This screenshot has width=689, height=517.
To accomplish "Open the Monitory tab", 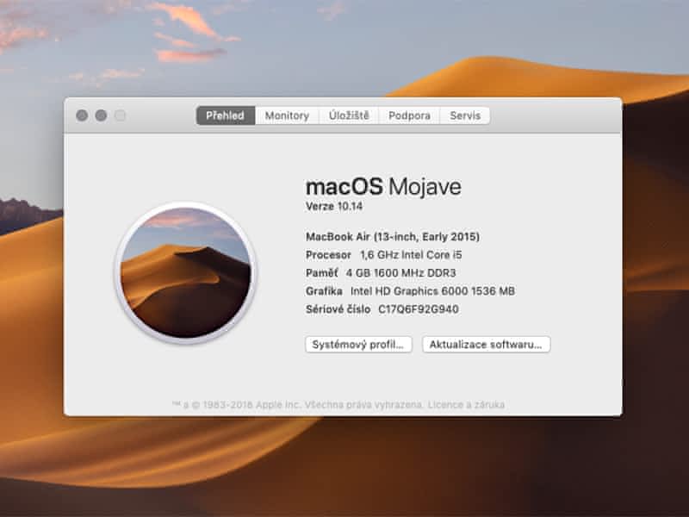I will [x=287, y=115].
